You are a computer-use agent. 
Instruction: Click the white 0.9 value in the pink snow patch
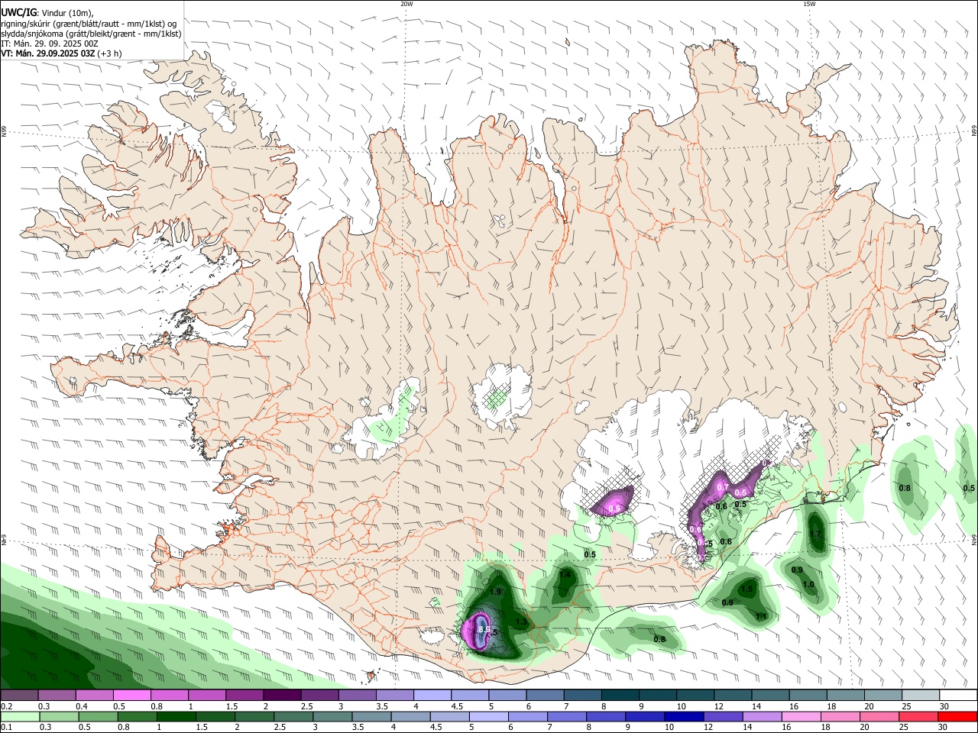tap(613, 508)
